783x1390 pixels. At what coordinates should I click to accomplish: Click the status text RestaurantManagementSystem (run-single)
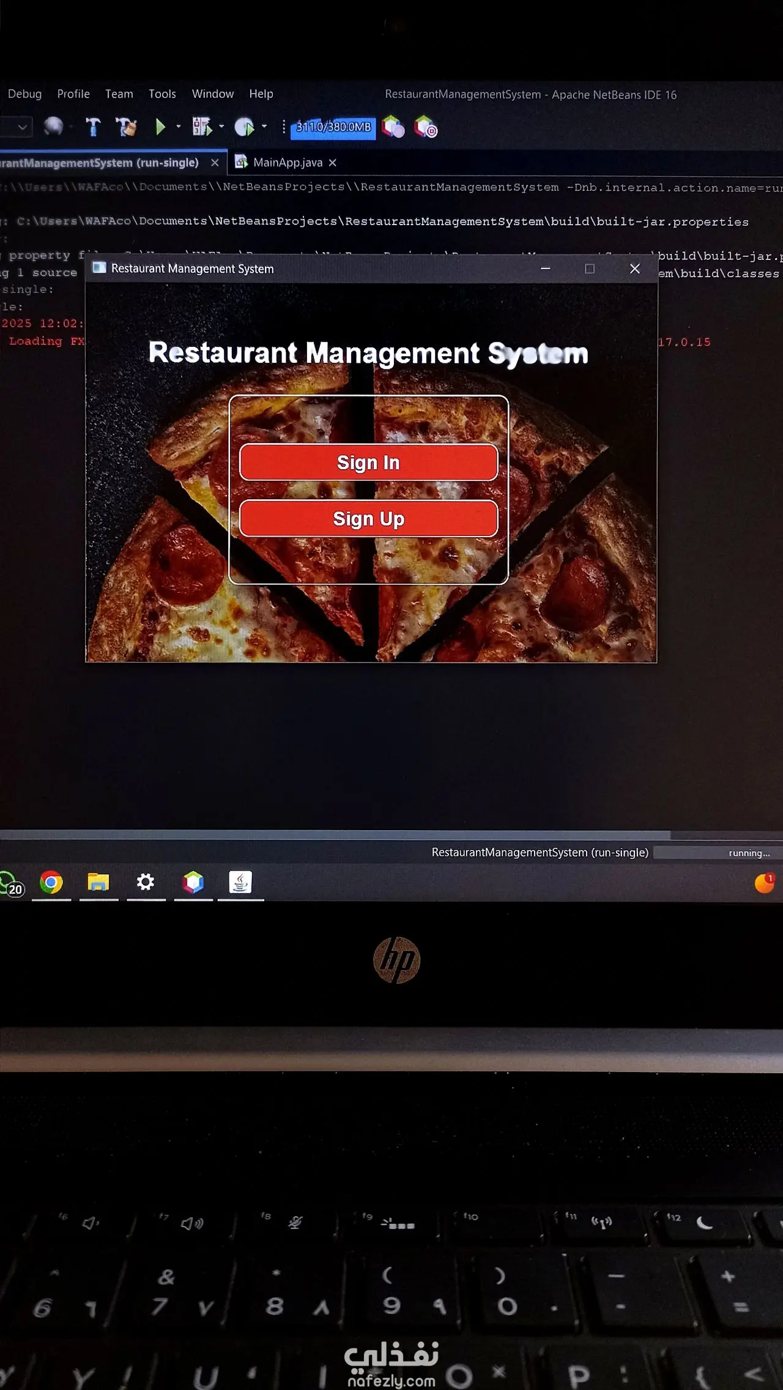(540, 852)
